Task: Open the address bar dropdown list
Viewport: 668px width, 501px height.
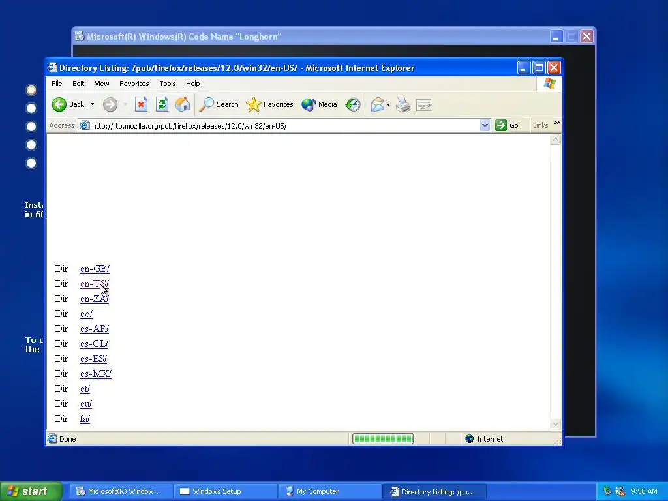Action: pos(485,125)
